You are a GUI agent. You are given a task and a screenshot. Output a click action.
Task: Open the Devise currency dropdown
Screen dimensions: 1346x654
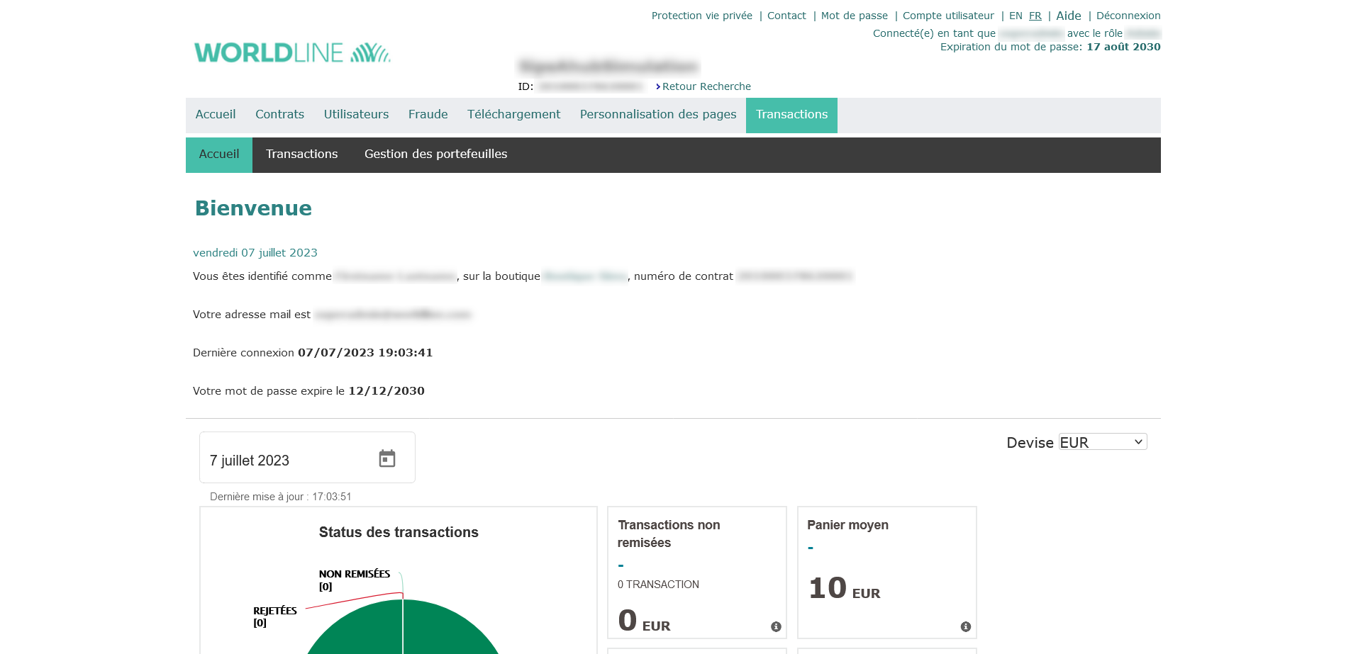click(1103, 442)
